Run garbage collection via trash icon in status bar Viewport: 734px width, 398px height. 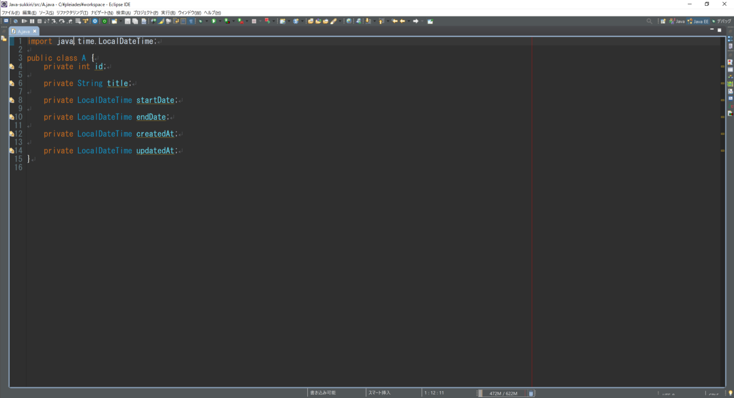(x=531, y=393)
